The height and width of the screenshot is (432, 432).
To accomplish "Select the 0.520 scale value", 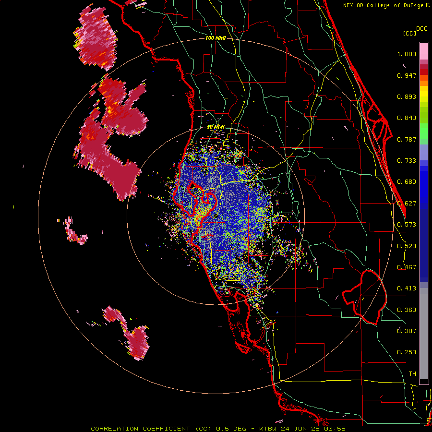I will 407,246.
